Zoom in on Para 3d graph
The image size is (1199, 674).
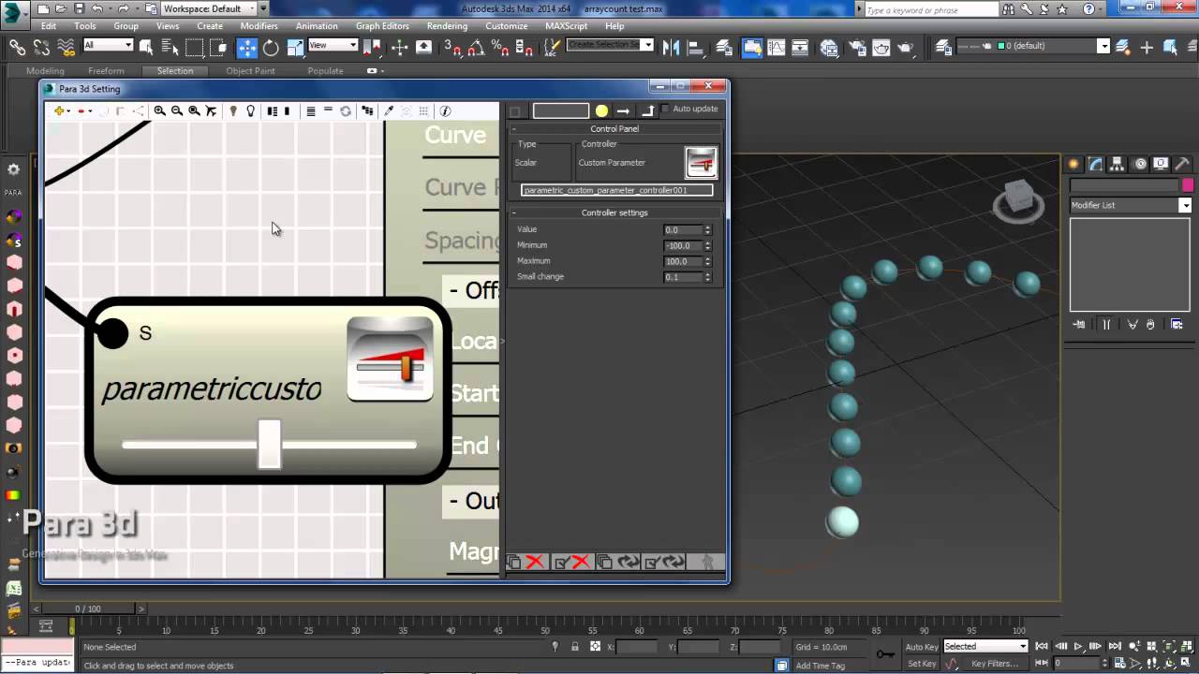(159, 110)
